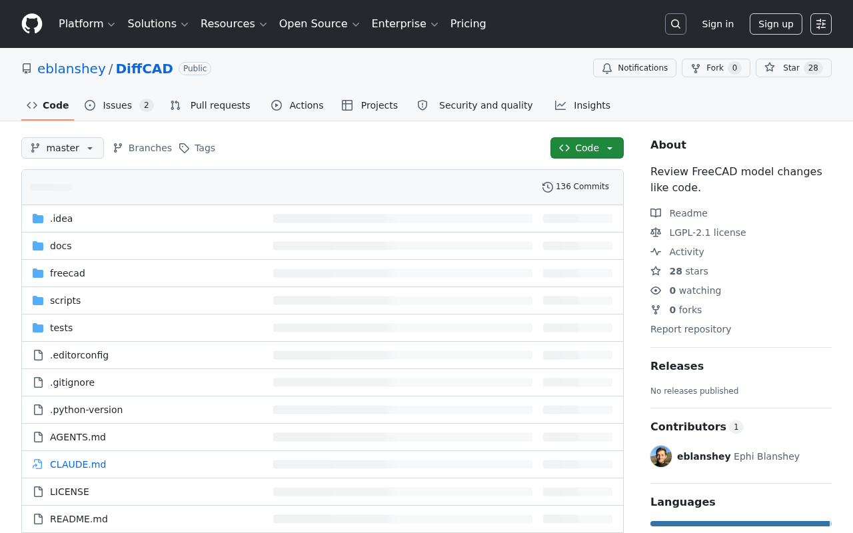The width and height of the screenshot is (853, 533).
Task: Click the Sign in link
Action: pyautogui.click(x=718, y=24)
